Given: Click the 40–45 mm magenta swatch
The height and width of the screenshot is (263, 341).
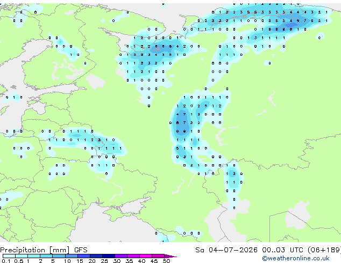Looking at the screenshot, I should coord(146,256).
